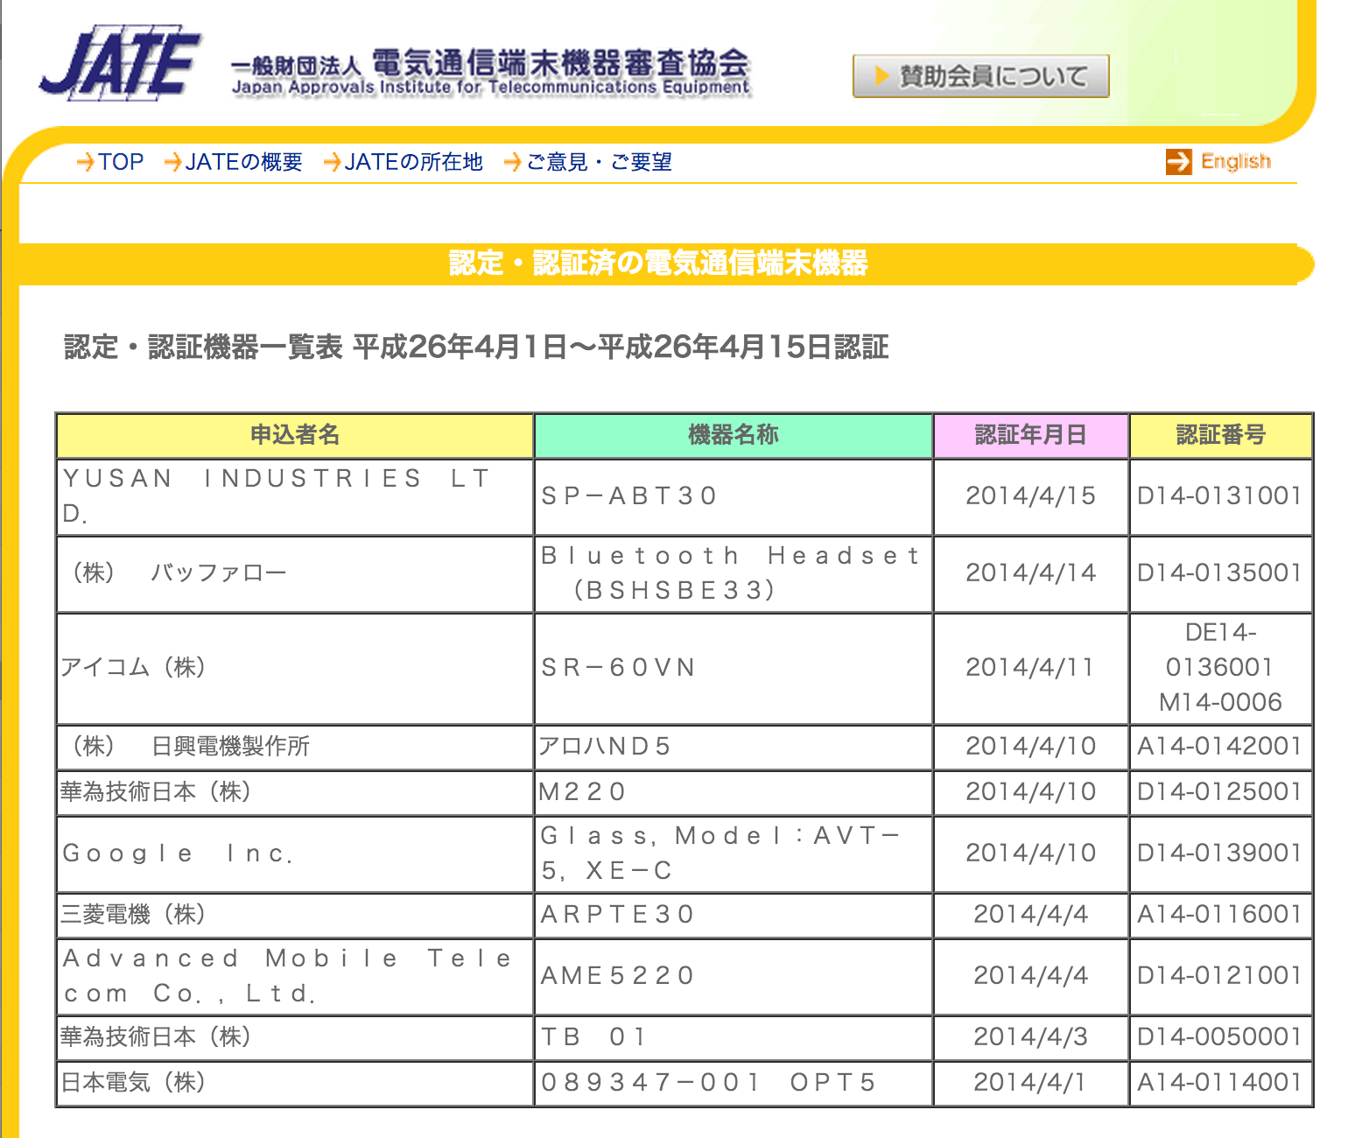This screenshot has height=1138, width=1362.
Task: Select the SP-ABT30 device cell
Action: [734, 496]
